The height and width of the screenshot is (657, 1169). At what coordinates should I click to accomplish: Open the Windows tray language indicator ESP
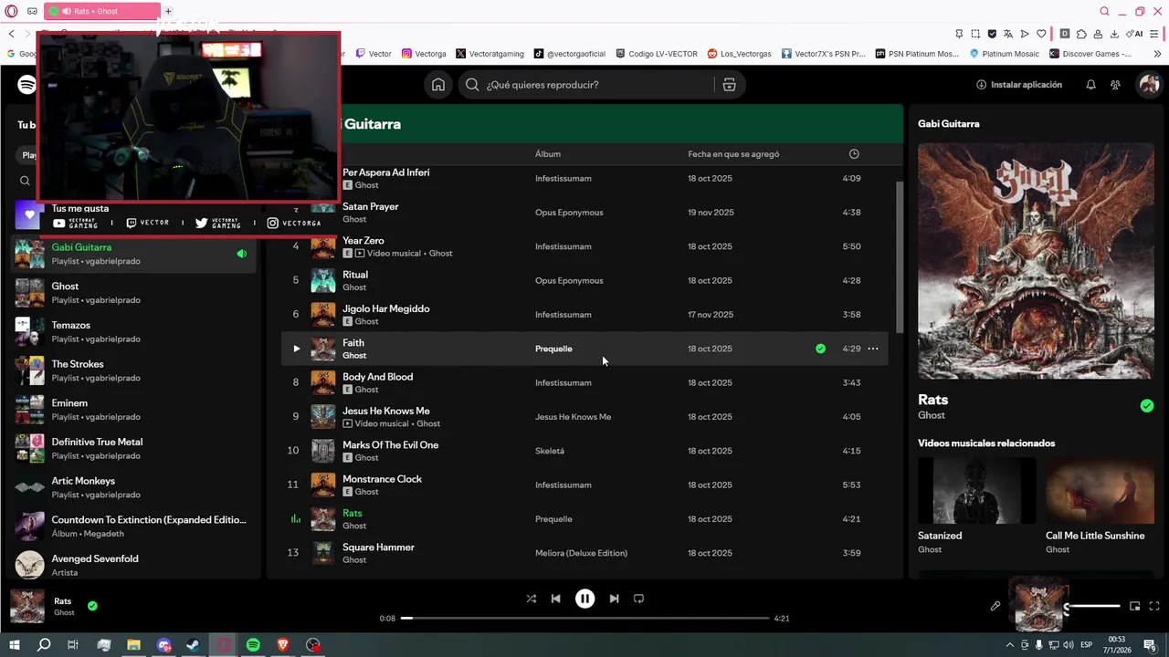point(1087,645)
